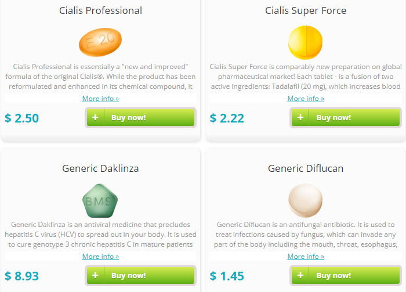Open More info for Cialis Professional

100,99
